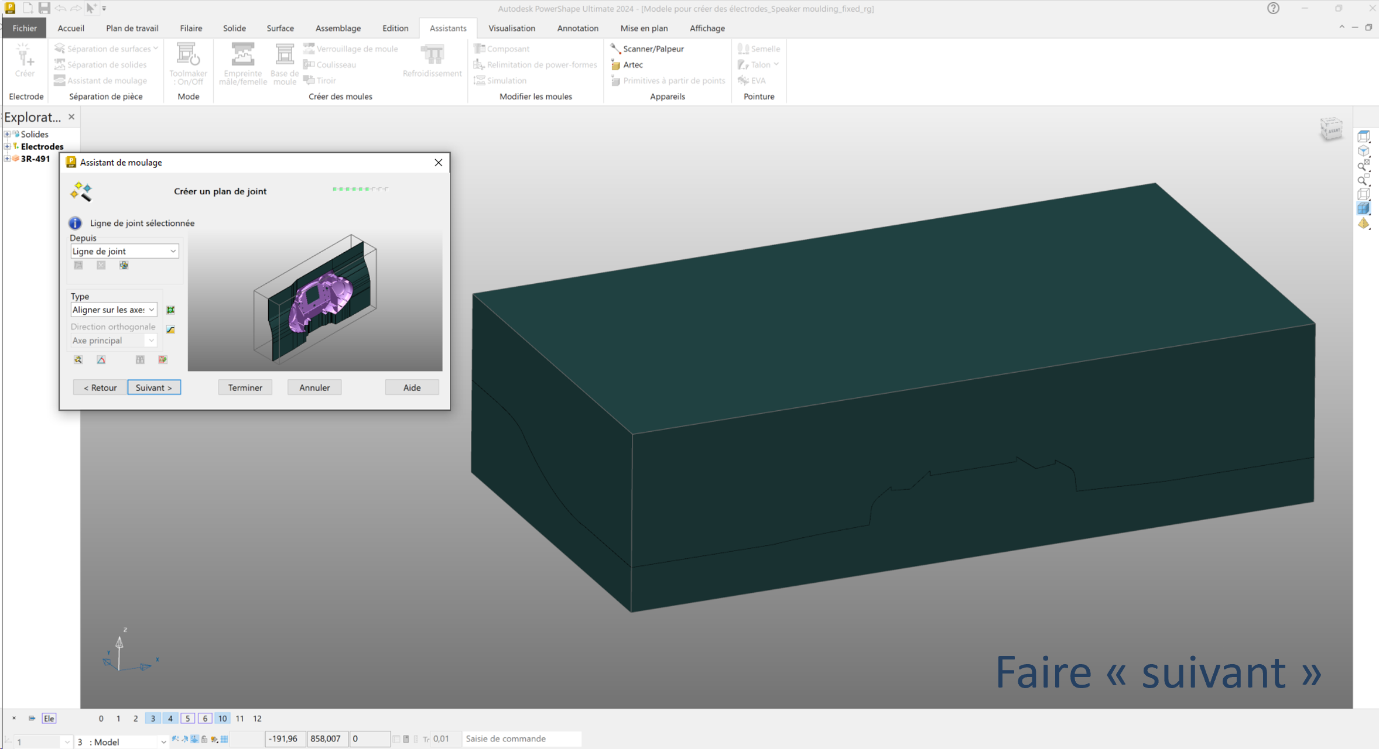1379x749 pixels.
Task: Click the shaded view cube icon on right toolbar
Action: 1364,208
